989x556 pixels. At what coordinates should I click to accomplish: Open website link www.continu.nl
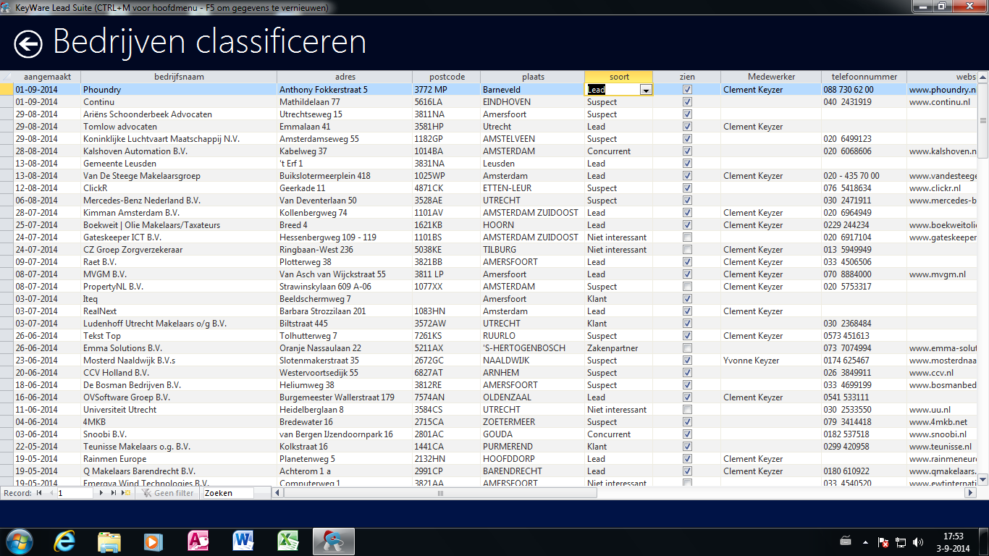tap(939, 102)
